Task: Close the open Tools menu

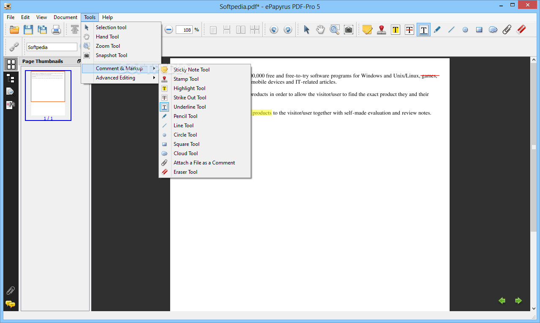Action: tap(90, 17)
